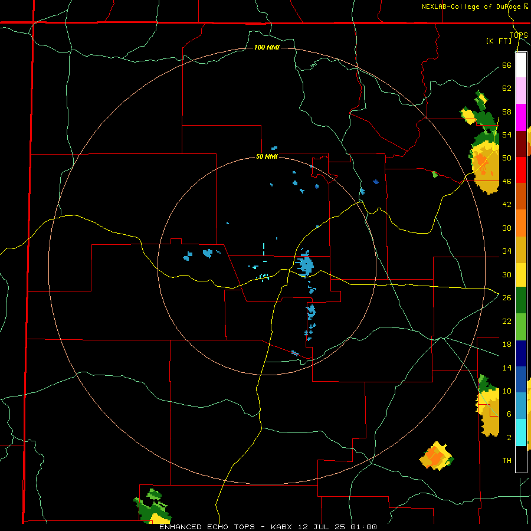531x531 pixels.
Task: Click the 42 value on legend scale
Action: [x=507, y=205]
